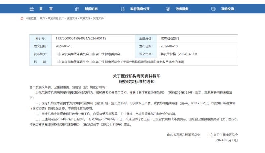Click the layered stack icon for government information

coord(123,9)
